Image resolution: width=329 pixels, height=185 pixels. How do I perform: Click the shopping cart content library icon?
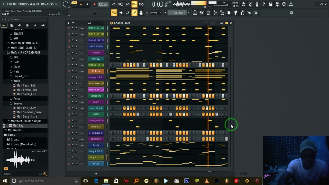coord(256,13)
